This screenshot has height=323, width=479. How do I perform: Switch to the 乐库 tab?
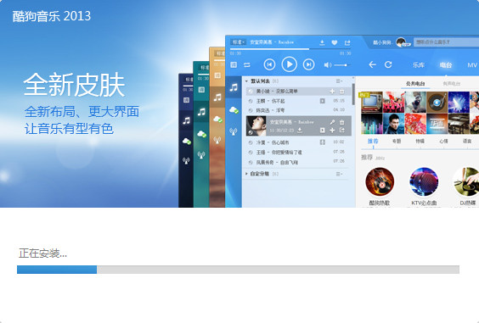click(x=419, y=65)
